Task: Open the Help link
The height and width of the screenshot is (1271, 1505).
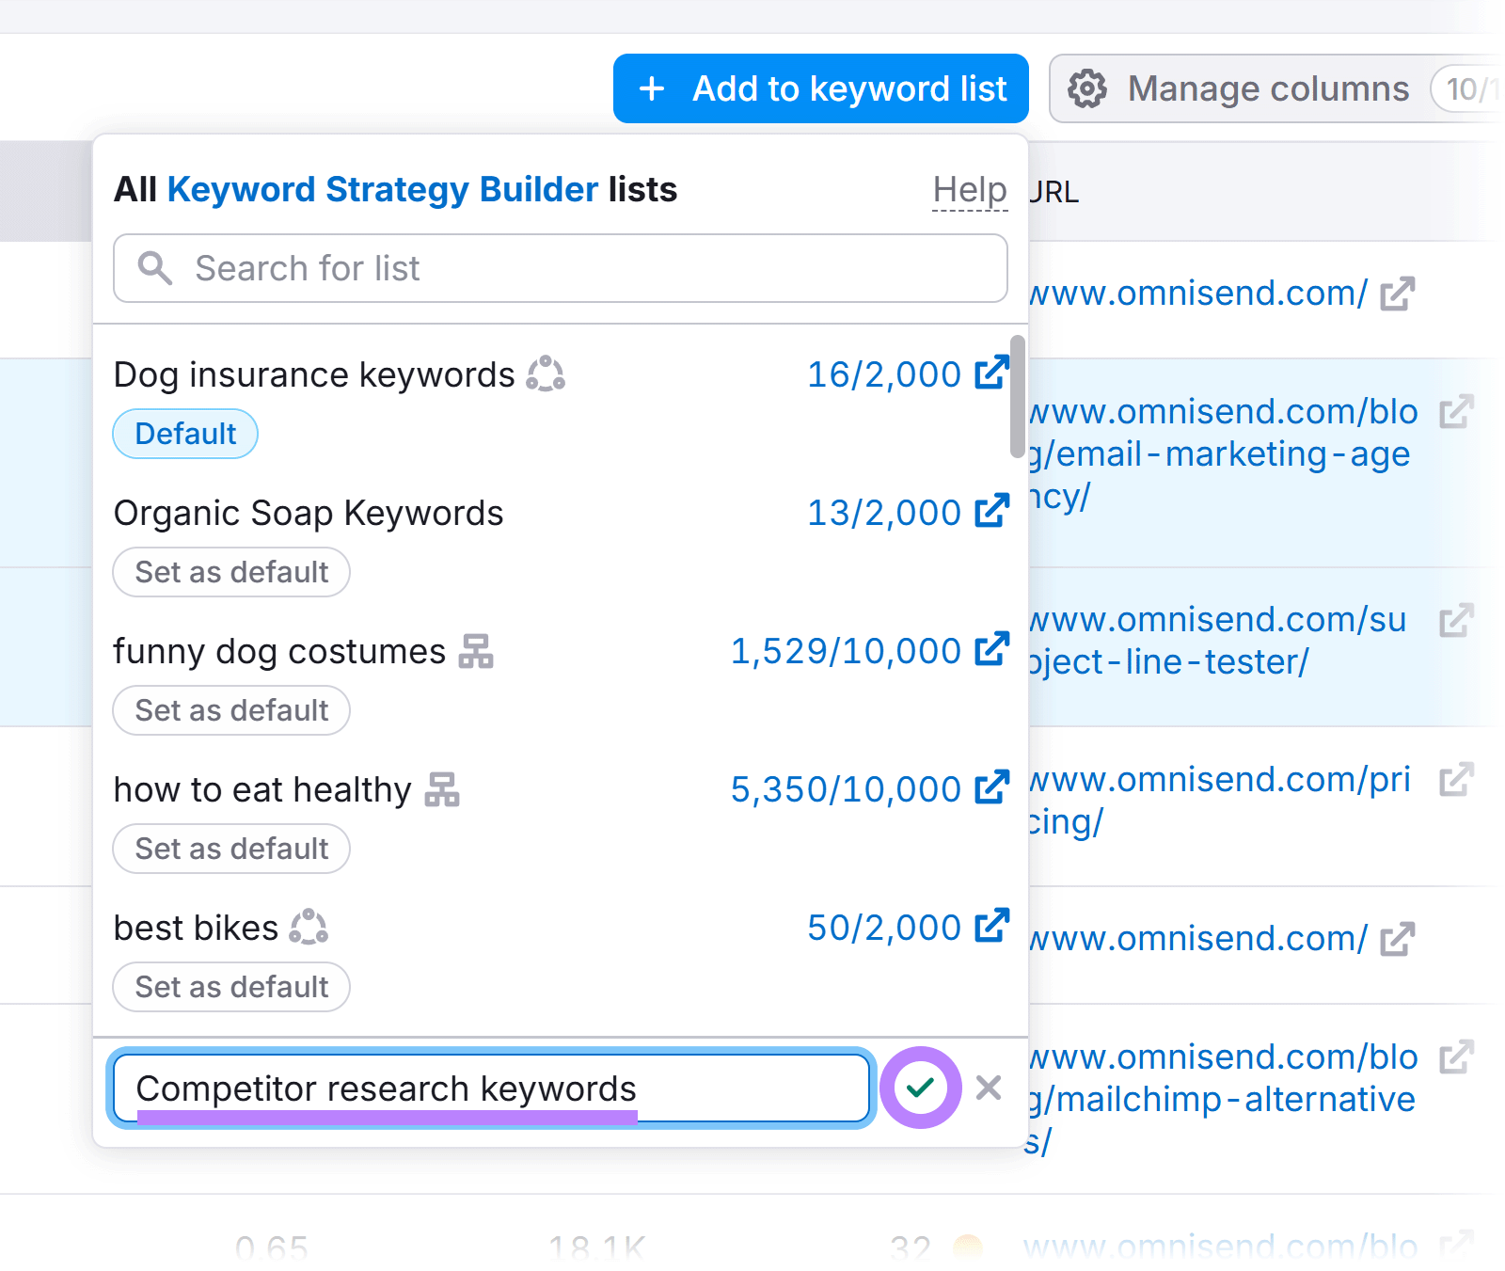Action: click(969, 189)
